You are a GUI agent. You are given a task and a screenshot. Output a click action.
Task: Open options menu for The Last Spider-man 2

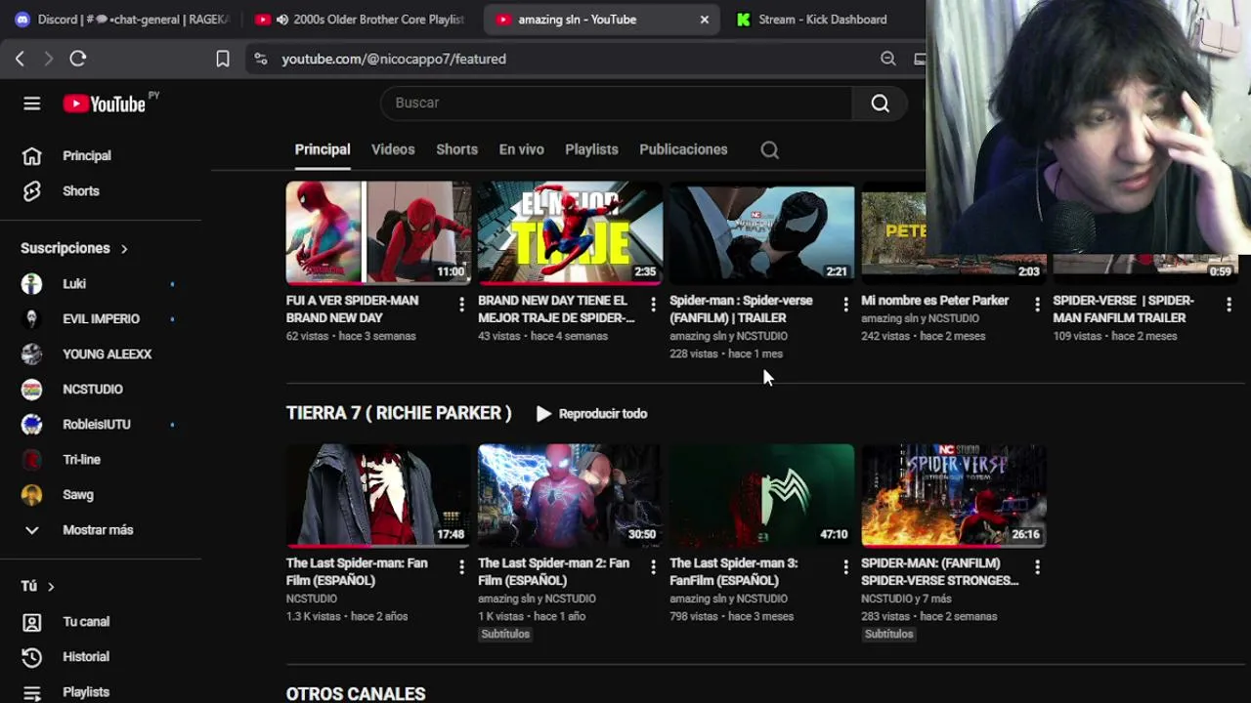tap(653, 567)
